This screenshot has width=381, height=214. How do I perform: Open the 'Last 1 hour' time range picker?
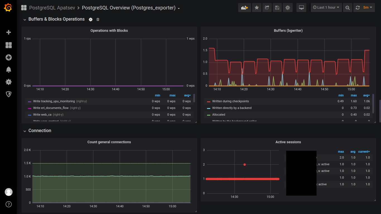[x=326, y=8]
